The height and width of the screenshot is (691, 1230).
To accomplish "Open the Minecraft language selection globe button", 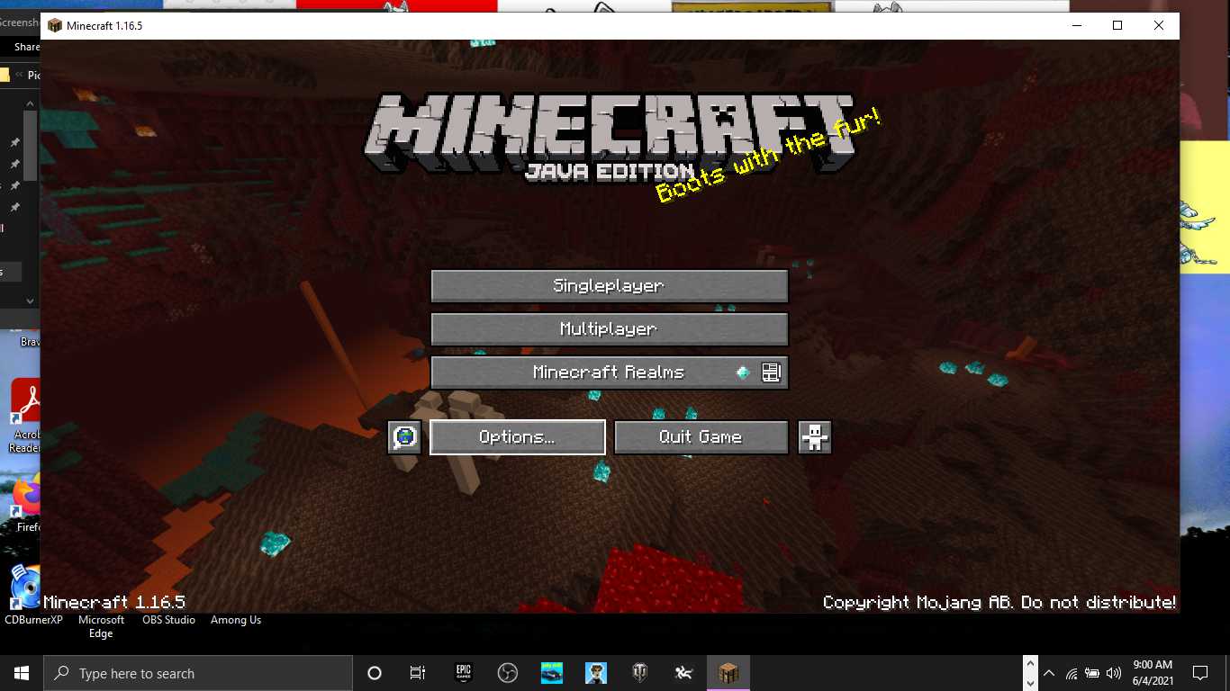I will [404, 437].
